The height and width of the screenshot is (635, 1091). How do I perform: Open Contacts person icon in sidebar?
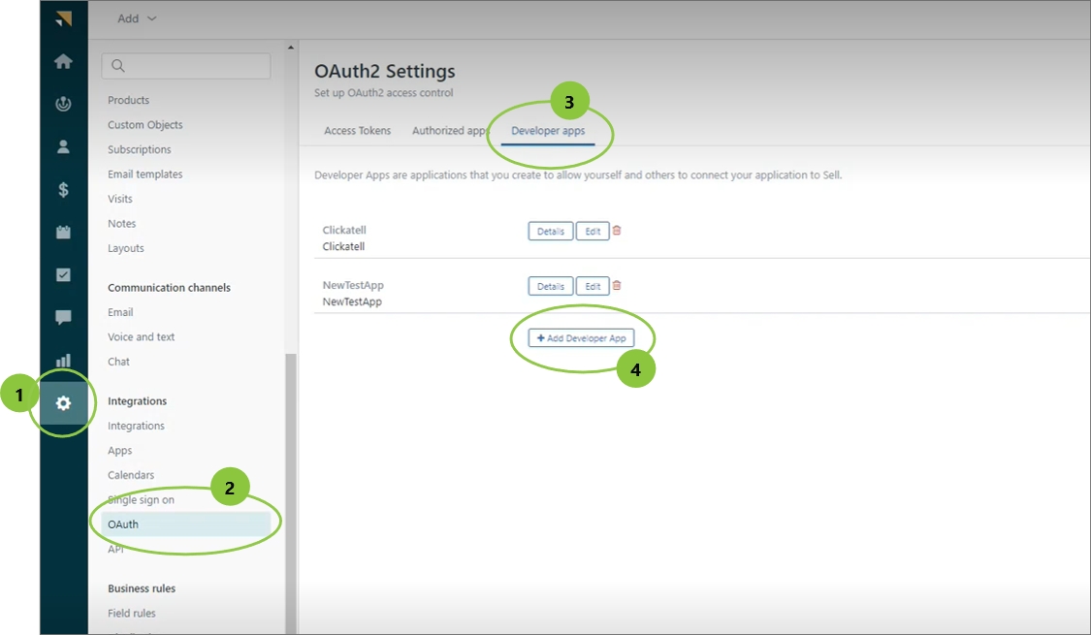coord(63,147)
